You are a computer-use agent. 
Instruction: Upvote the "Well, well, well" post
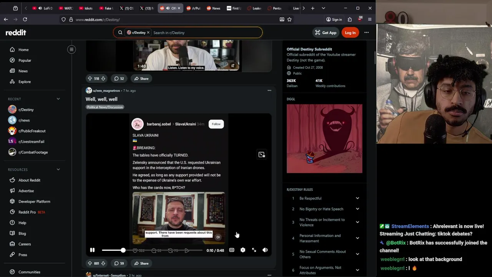pos(90,263)
